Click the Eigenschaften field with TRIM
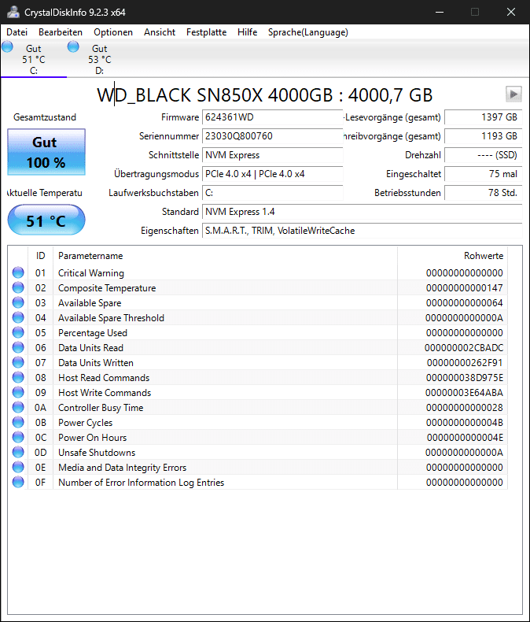Viewport: 530px width, 622px height. pyautogui.click(x=362, y=231)
